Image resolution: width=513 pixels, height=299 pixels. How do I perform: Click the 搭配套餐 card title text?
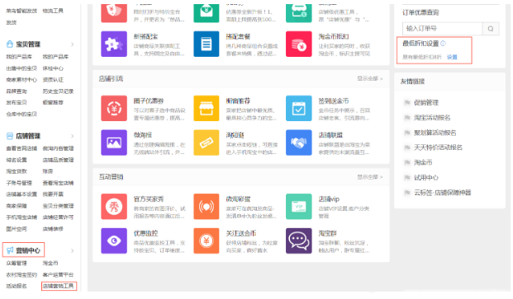tap(238, 36)
